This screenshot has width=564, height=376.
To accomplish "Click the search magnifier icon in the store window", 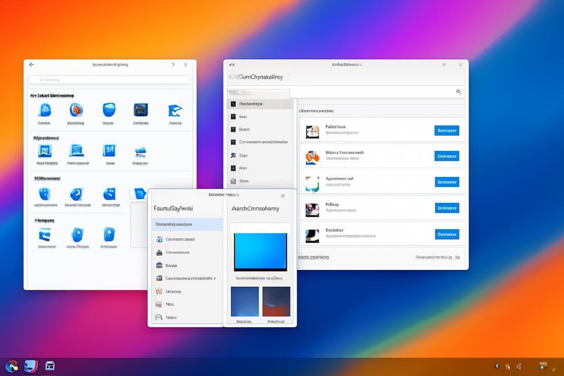I will coord(459,92).
